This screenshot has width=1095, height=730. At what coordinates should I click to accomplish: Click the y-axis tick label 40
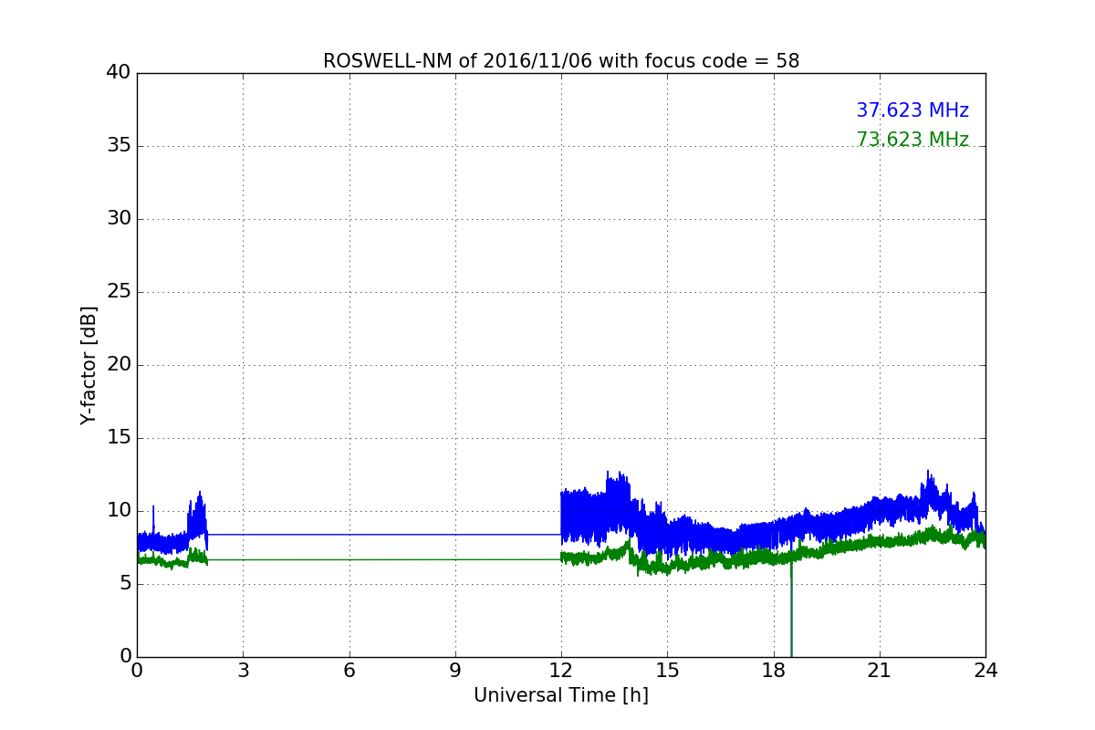click(x=119, y=73)
